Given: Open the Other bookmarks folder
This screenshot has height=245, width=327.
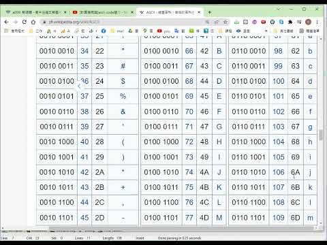Looking at the screenshot, I should pyautogui.click(x=283, y=31).
